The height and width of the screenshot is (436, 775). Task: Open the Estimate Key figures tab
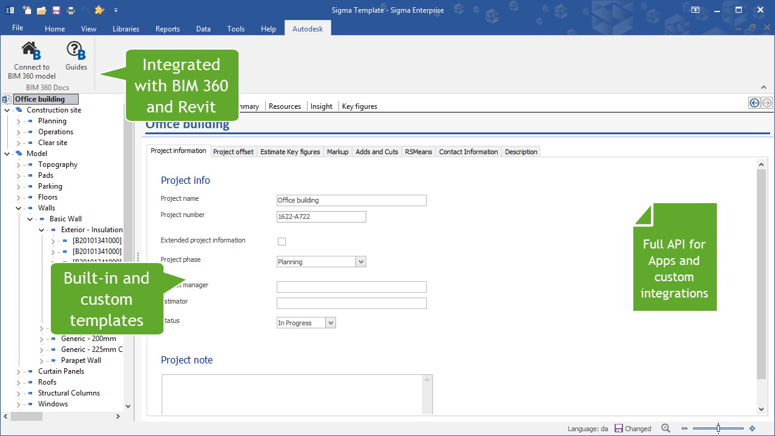tap(290, 152)
